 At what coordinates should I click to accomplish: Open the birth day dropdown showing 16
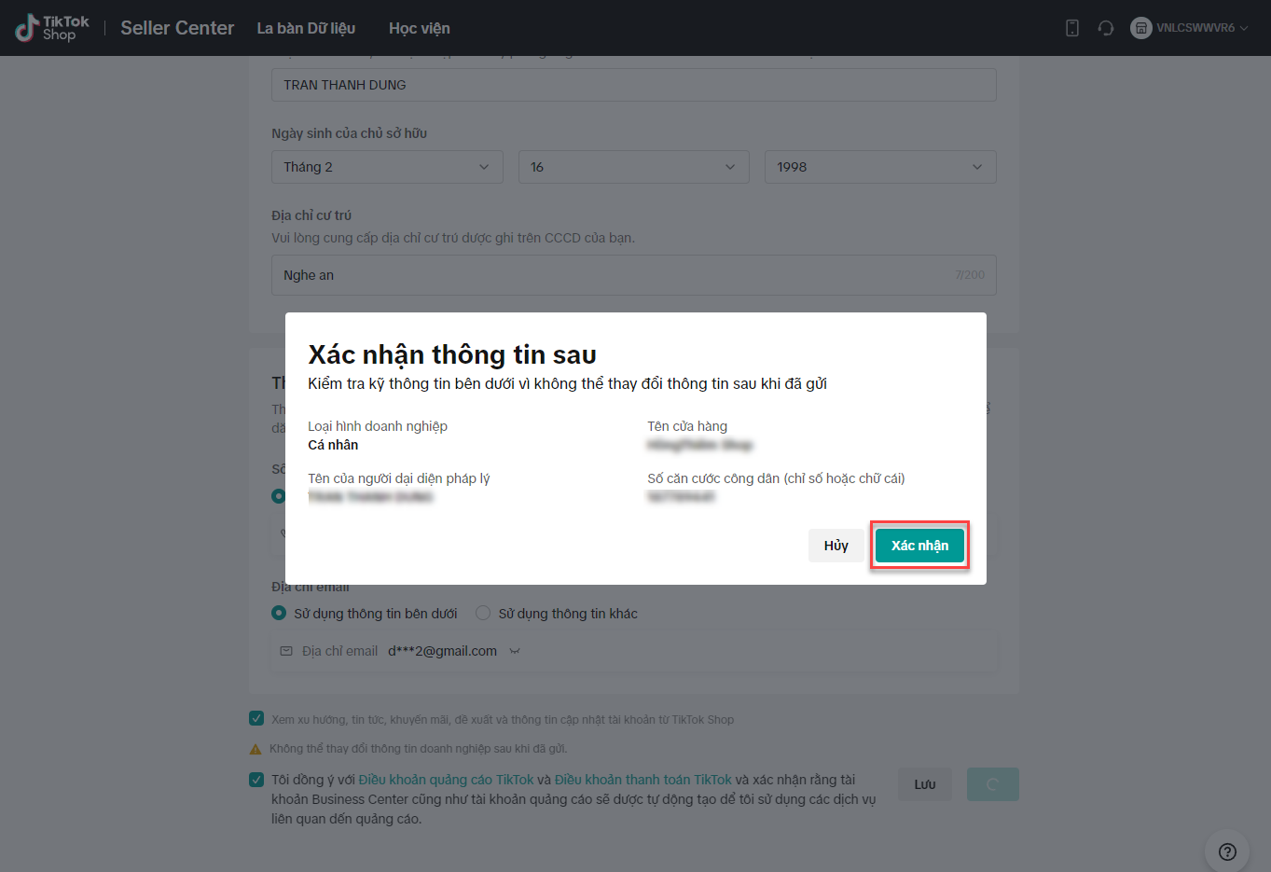[x=633, y=167]
